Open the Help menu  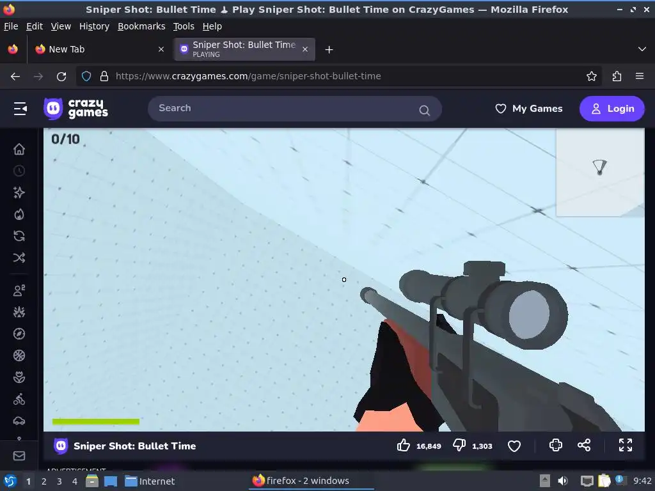(212, 26)
